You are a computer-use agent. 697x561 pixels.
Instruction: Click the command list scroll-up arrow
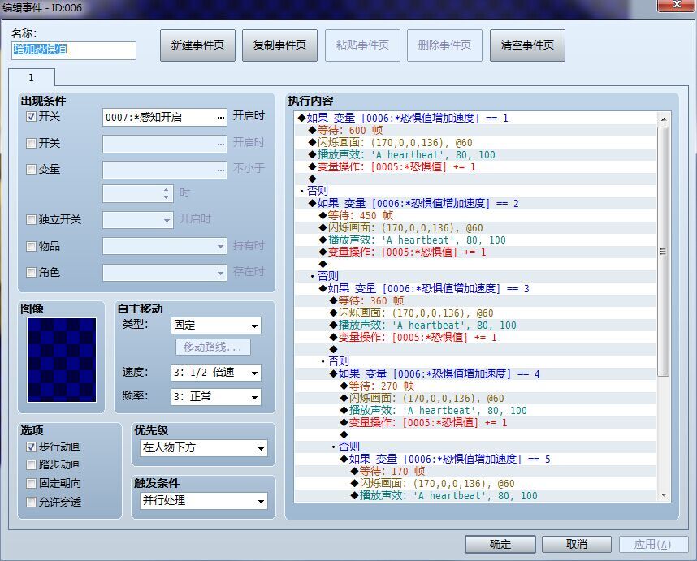(x=663, y=119)
